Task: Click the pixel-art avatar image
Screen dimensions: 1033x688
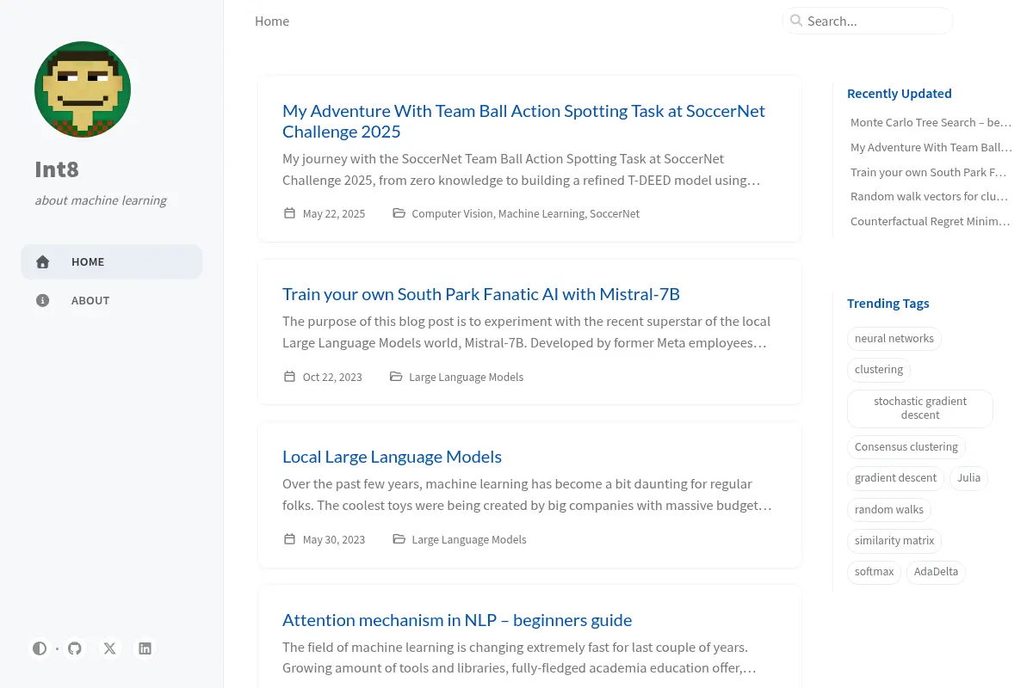Action: 83,89
